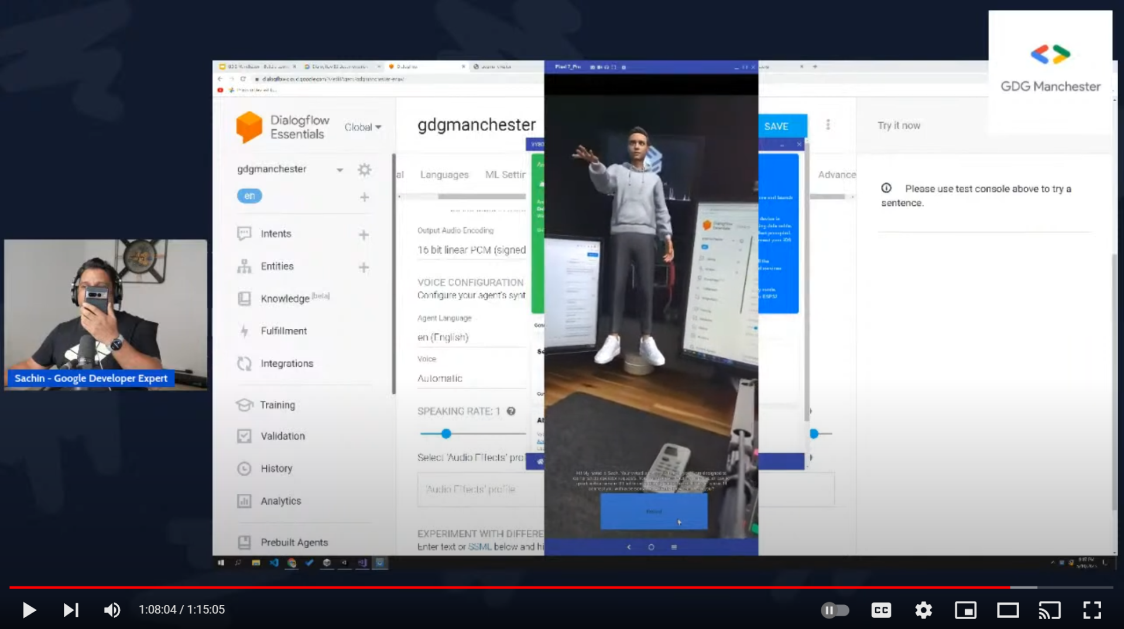Enable theater mode

1008,610
